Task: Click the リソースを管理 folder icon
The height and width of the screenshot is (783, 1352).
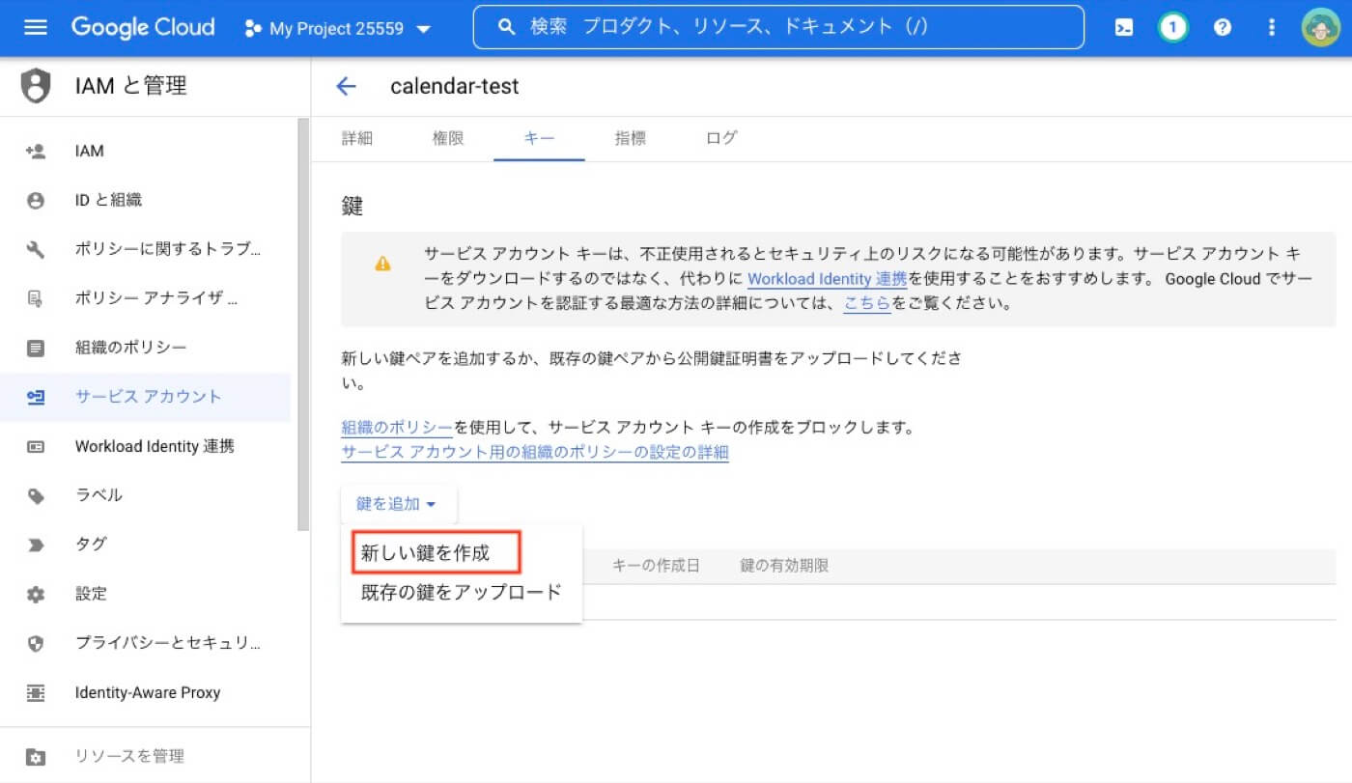Action: click(x=36, y=756)
